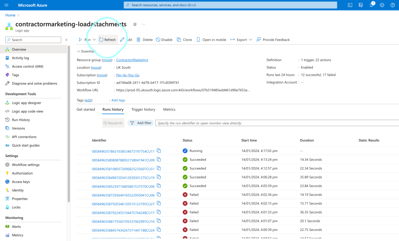
Task: Open the Pay-As-You-Go subscription link
Action: point(128,75)
